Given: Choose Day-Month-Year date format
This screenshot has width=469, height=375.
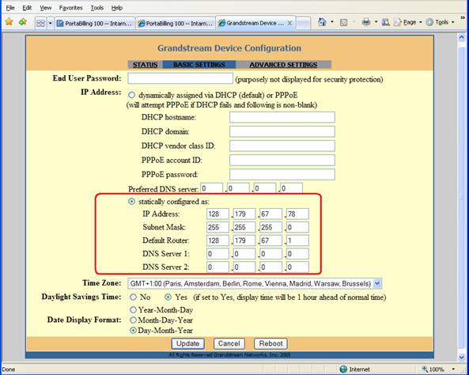Looking at the screenshot, I should [133, 331].
